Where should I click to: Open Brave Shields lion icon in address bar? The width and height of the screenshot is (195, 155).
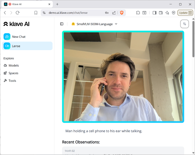(121, 13)
